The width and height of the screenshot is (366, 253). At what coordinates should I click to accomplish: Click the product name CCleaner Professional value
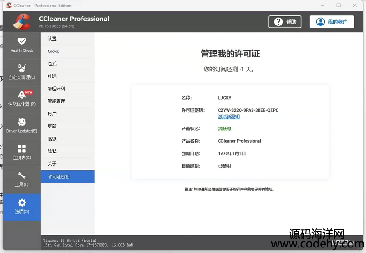pyautogui.click(x=240, y=141)
